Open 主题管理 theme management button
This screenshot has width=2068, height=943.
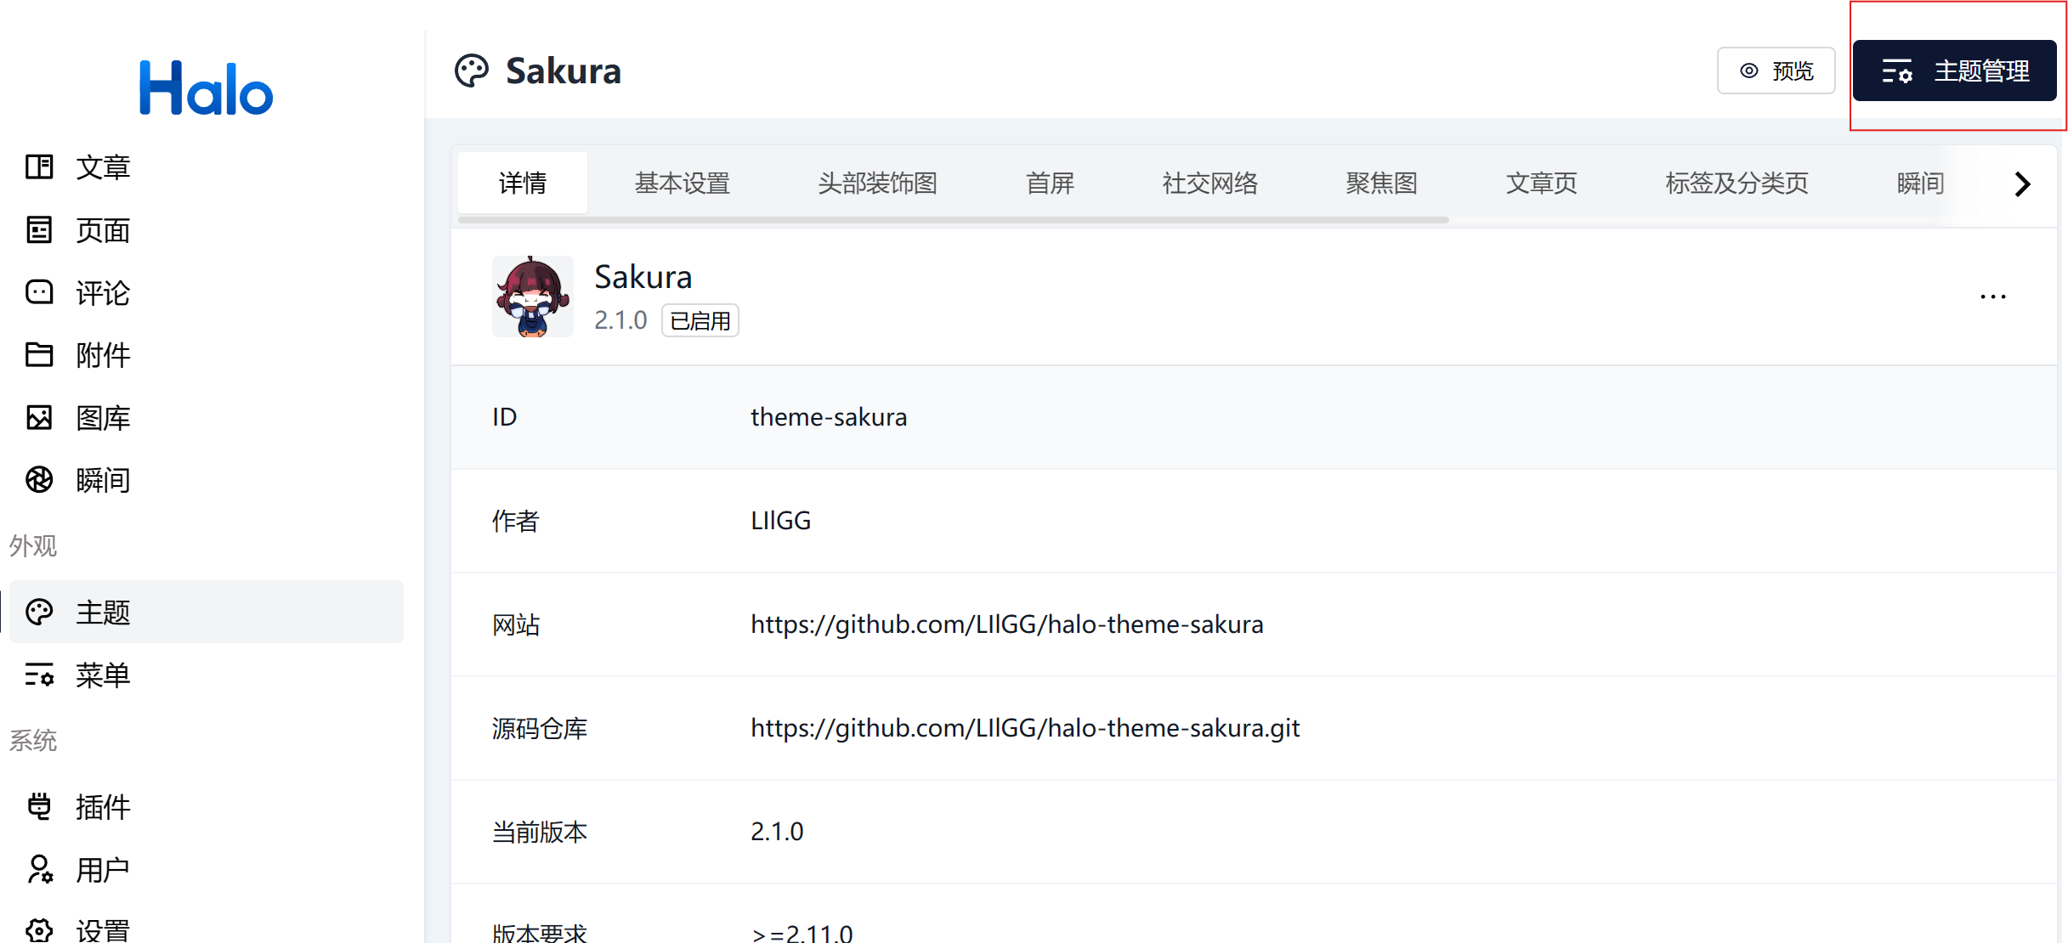1954,71
